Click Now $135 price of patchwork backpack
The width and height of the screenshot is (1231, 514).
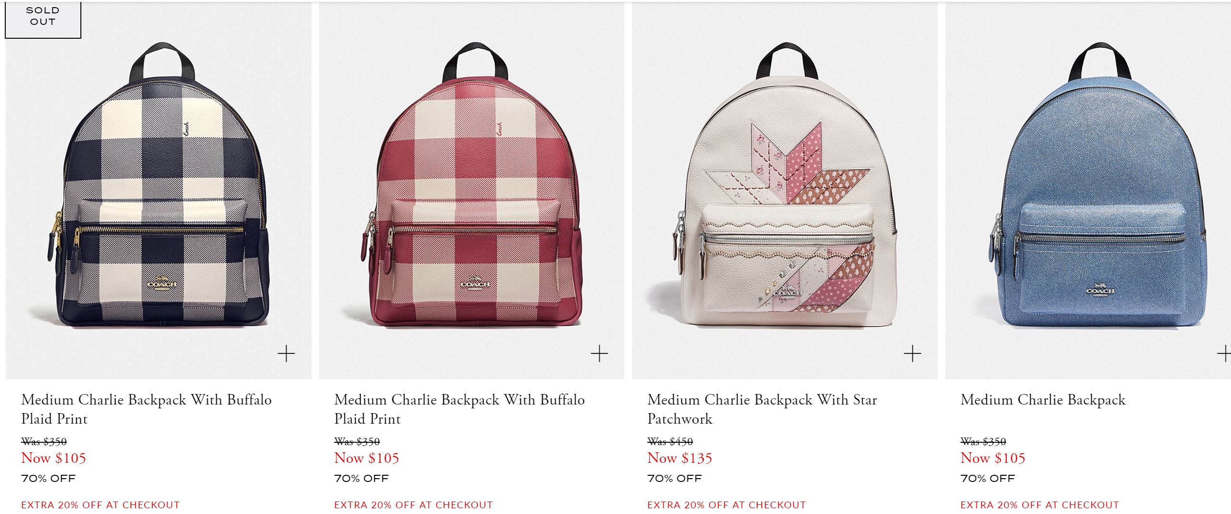pyautogui.click(x=680, y=458)
